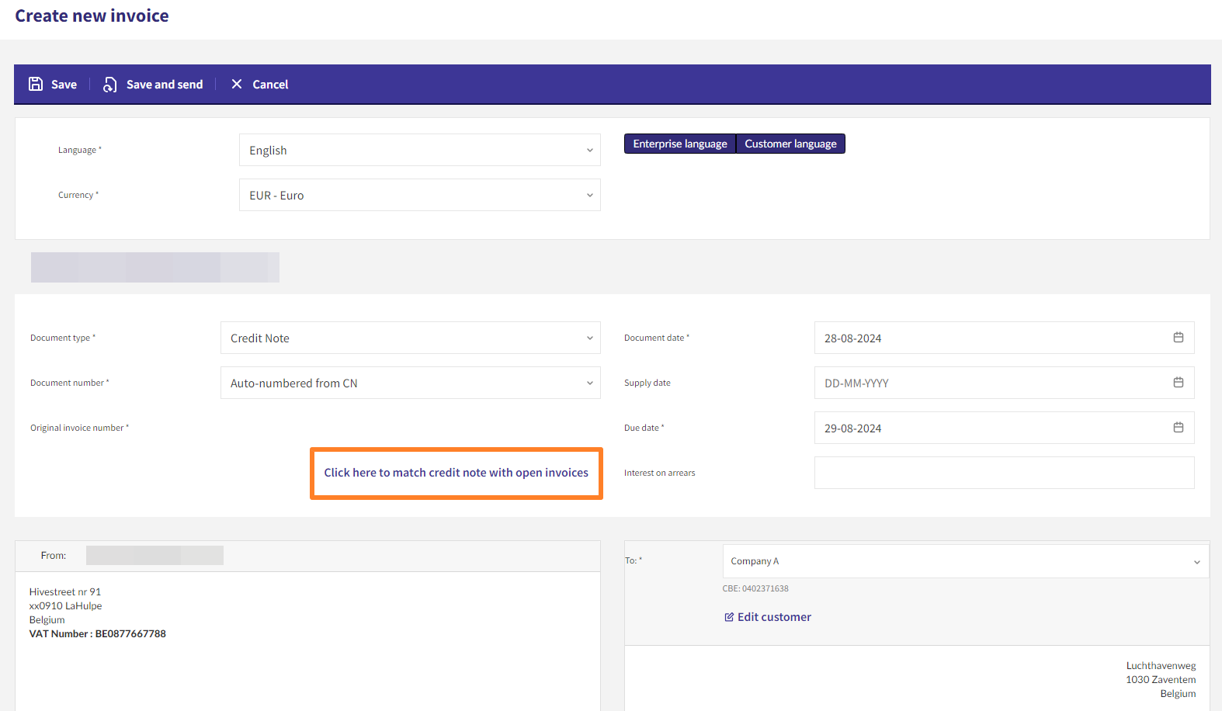The width and height of the screenshot is (1222, 711).
Task: Open the Document type dropdown showing Credit Note
Action: (x=411, y=338)
